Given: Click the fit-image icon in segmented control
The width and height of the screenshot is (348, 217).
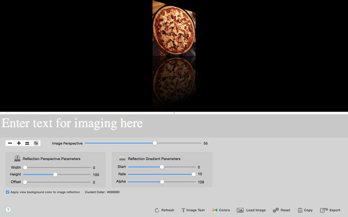Looking at the screenshot, I should point(36,143).
